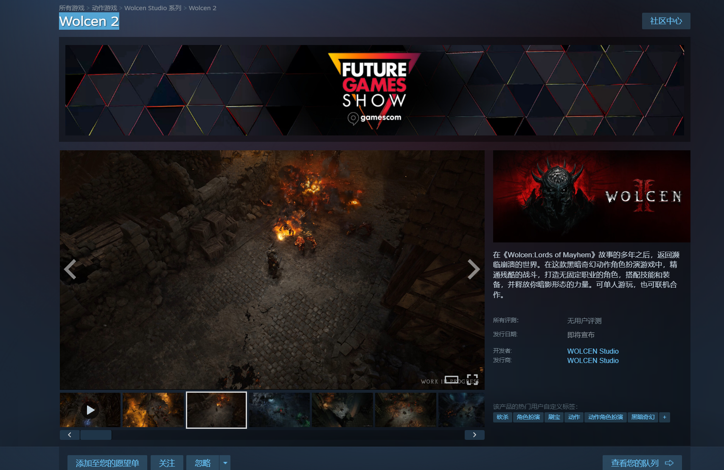This screenshot has height=470, width=724.
Task: Add another tag with the plus button
Action: pyautogui.click(x=665, y=417)
